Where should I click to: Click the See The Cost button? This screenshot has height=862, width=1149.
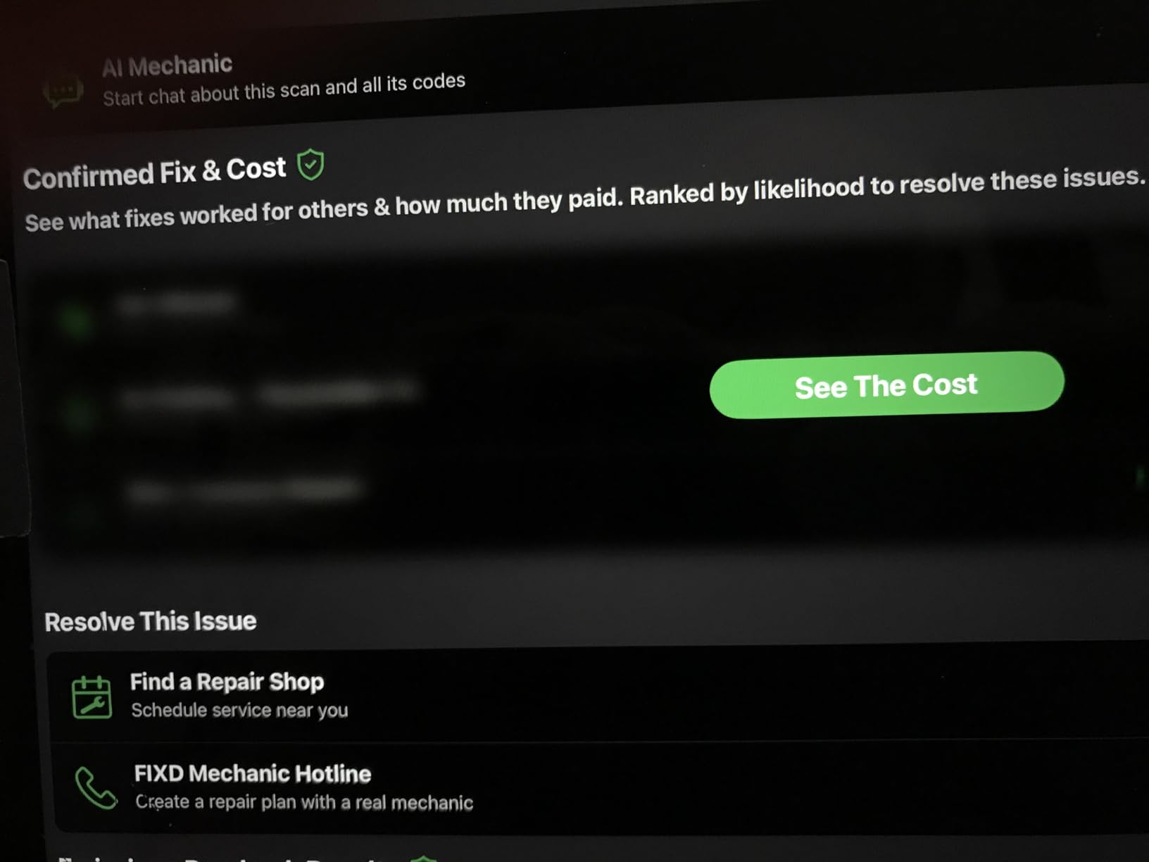click(x=886, y=385)
